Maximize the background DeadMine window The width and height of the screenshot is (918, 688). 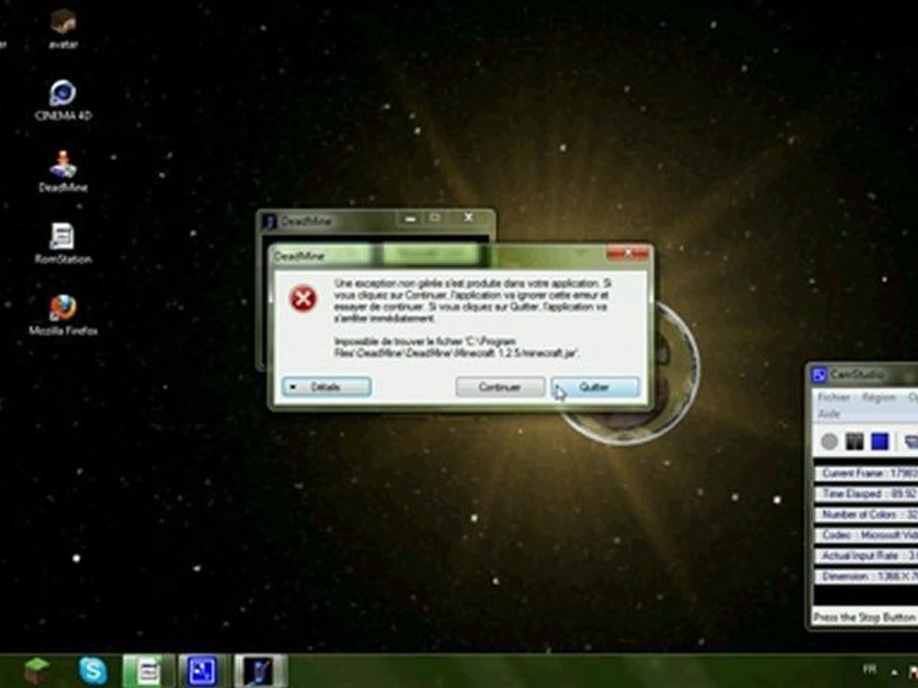coord(435,218)
